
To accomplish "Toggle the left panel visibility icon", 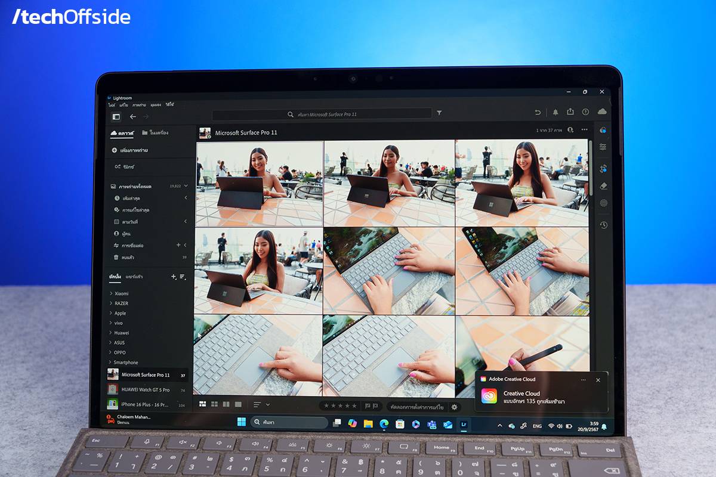I will [116, 117].
